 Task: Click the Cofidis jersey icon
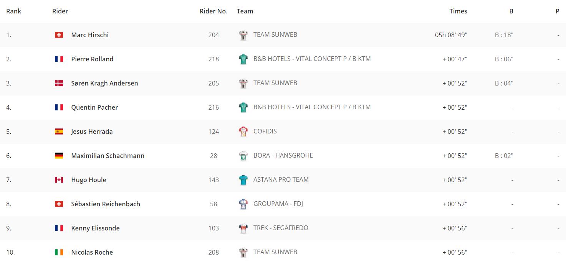(243, 132)
